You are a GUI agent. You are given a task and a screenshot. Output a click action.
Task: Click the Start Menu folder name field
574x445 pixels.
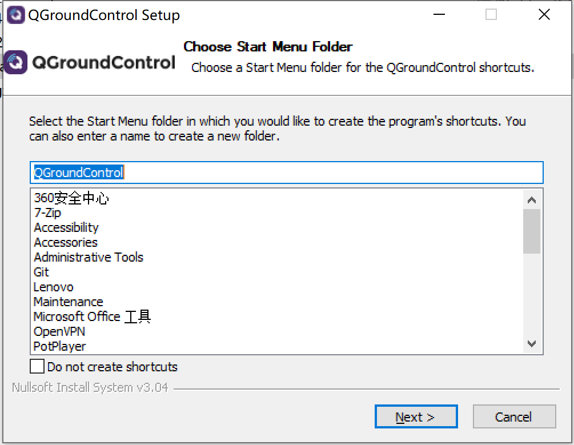tap(286, 173)
